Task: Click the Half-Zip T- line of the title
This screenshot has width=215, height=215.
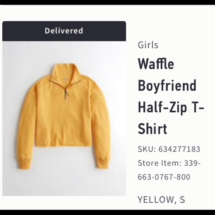Action: 171,107
